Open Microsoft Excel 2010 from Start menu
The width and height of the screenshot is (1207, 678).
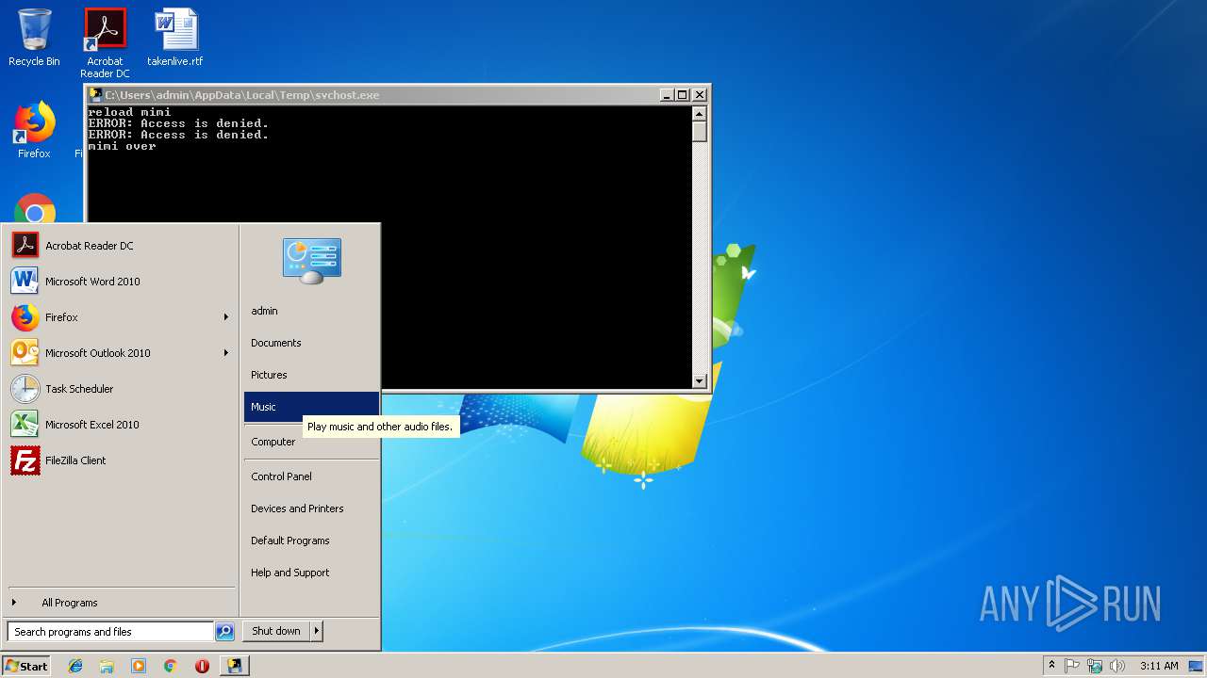coord(120,425)
